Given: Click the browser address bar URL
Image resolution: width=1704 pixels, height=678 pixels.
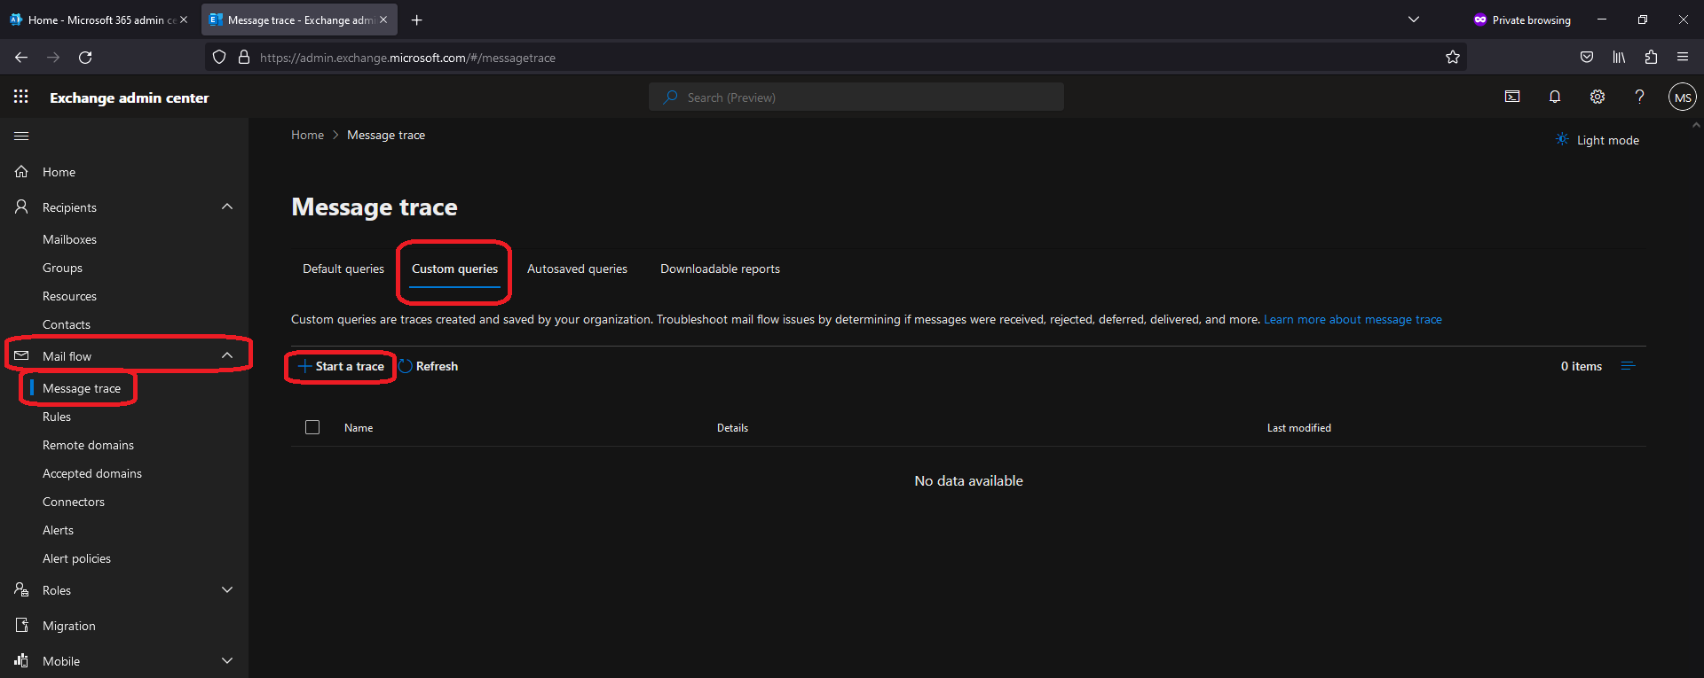Looking at the screenshot, I should 407,58.
